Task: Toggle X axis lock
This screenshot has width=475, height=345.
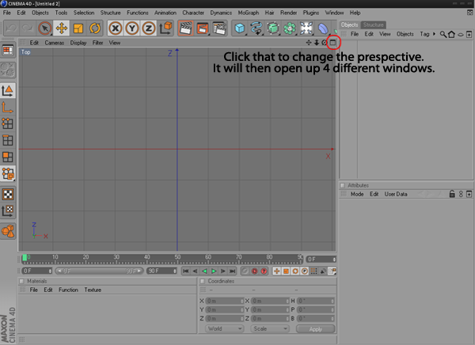Action: (116, 28)
